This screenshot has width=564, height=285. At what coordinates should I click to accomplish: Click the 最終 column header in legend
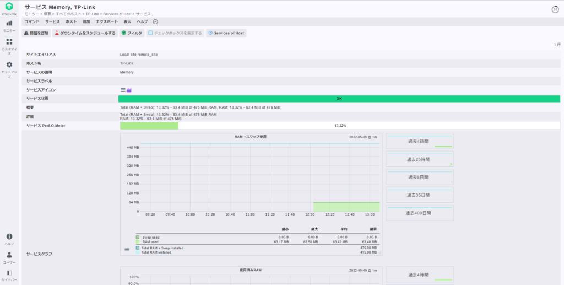point(373,229)
